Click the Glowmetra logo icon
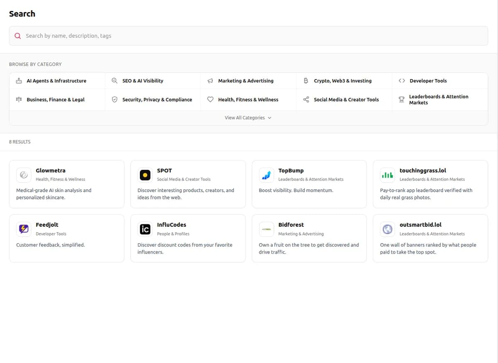The width and height of the screenshot is (498, 363). (24, 175)
